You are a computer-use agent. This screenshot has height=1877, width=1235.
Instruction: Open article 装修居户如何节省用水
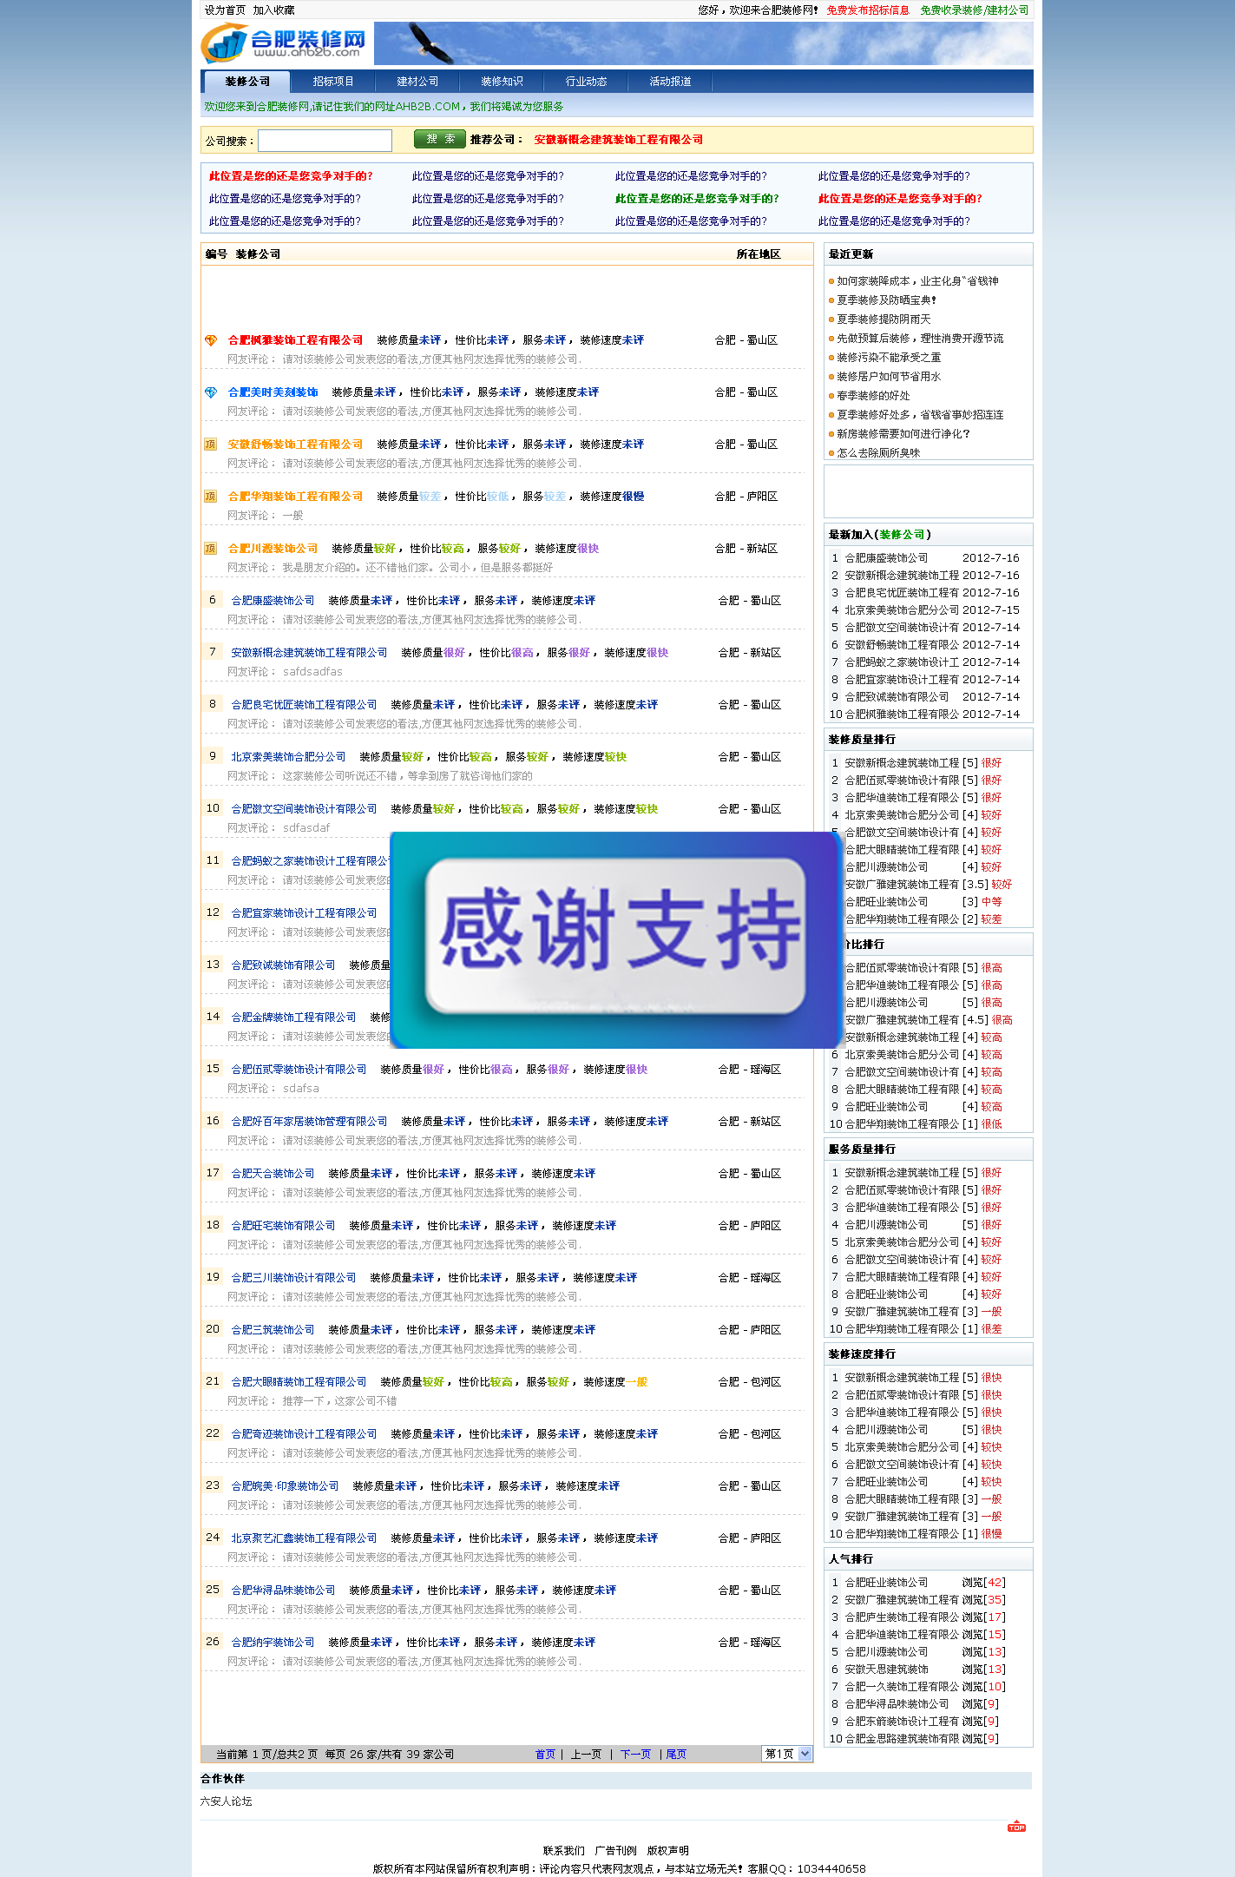point(889,377)
